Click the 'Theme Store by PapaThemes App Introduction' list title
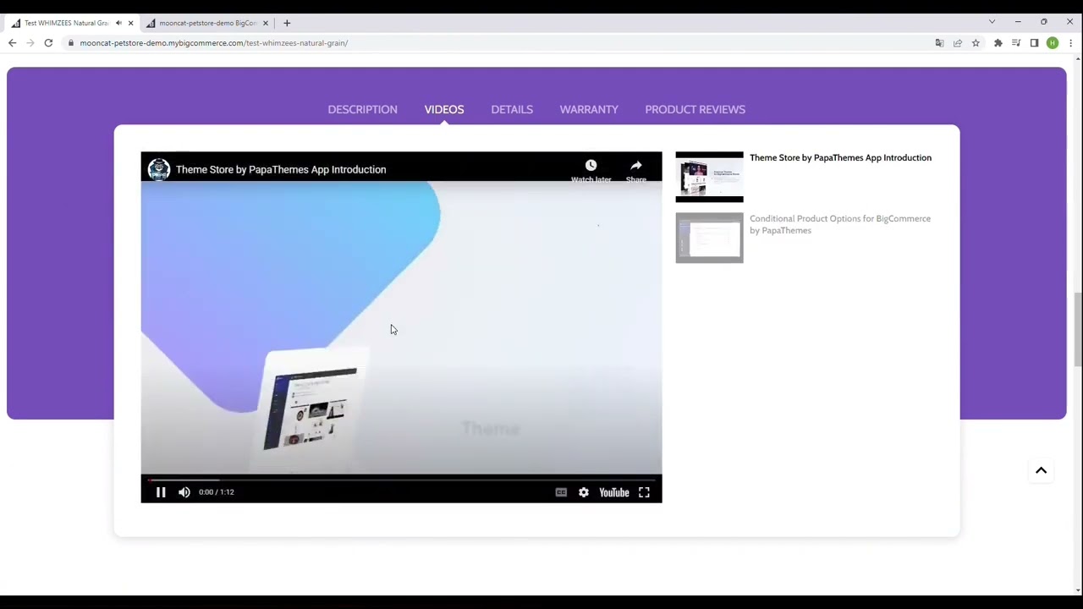Viewport: 1083px width, 609px height. coord(840,157)
